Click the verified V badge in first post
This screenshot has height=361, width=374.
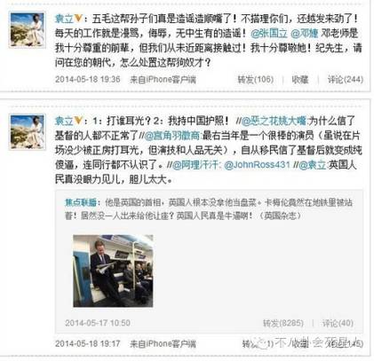(78, 19)
